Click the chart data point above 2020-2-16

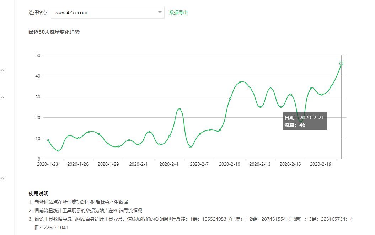coord(291,95)
